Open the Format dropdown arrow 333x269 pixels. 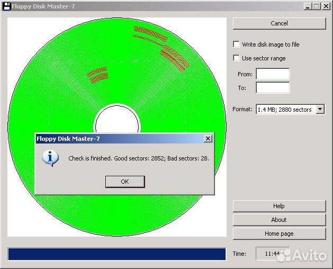click(320, 109)
